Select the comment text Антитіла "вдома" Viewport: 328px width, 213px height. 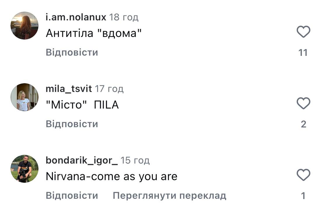(94, 34)
